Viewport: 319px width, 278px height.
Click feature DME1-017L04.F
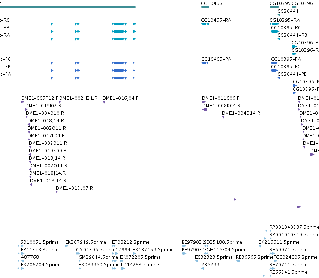pyautogui.click(x=46, y=136)
